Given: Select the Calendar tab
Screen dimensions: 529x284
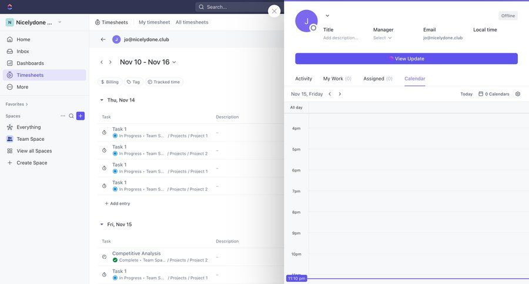Looking at the screenshot, I should [414, 79].
